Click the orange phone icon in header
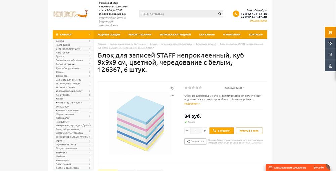 [236, 14]
